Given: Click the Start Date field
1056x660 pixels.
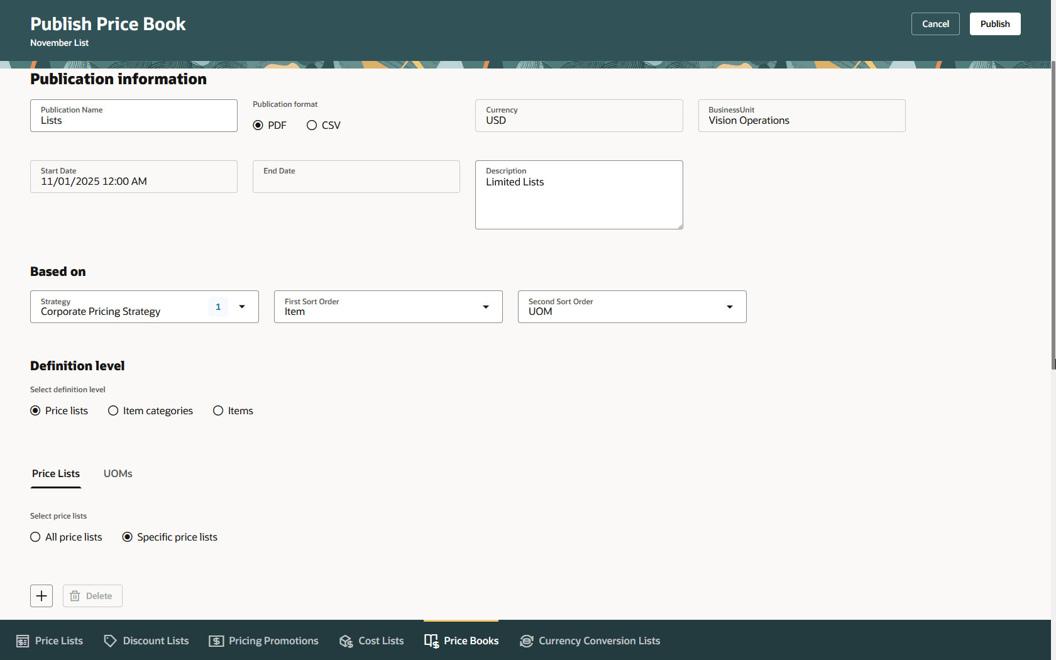Looking at the screenshot, I should pyautogui.click(x=134, y=177).
